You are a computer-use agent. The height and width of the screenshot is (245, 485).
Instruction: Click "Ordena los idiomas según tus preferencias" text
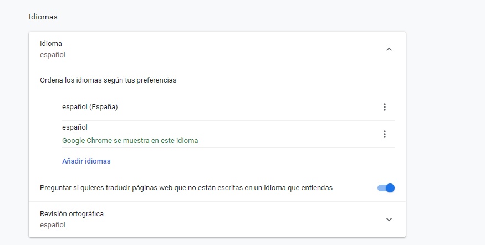108,80
